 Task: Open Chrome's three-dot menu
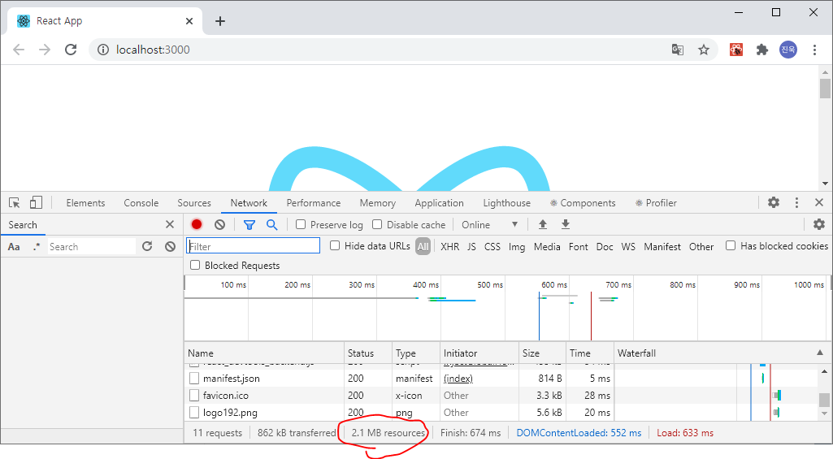click(814, 50)
